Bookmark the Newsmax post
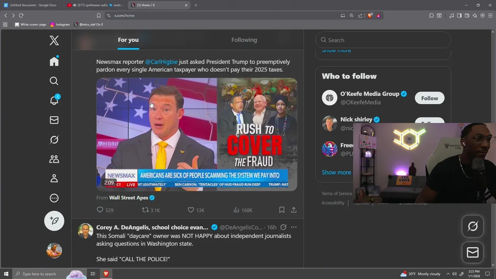This screenshot has width=496, height=279. point(282,210)
